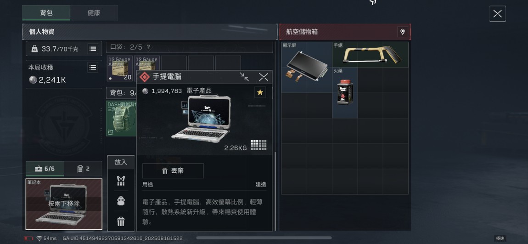Click the organize grid icon under 放入

click(121, 181)
